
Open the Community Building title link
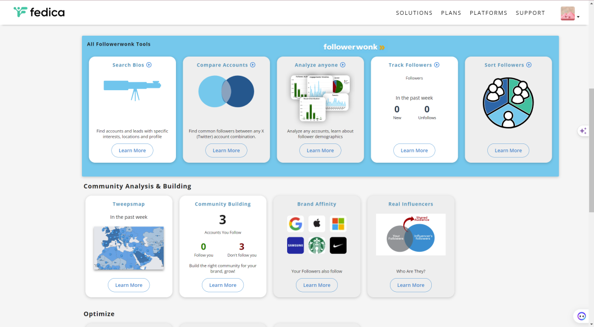click(x=223, y=204)
